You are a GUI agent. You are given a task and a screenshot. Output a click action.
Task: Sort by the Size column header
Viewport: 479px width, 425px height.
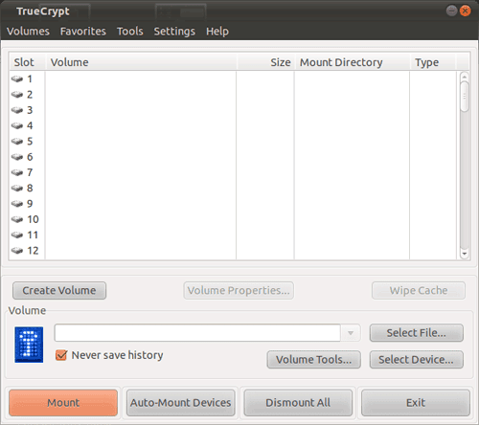point(265,62)
